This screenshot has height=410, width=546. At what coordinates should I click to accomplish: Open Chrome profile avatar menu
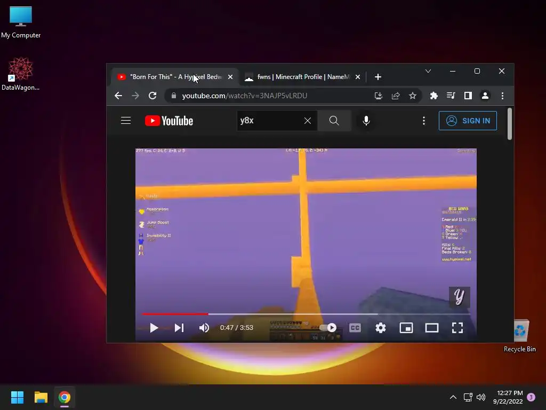pyautogui.click(x=485, y=96)
